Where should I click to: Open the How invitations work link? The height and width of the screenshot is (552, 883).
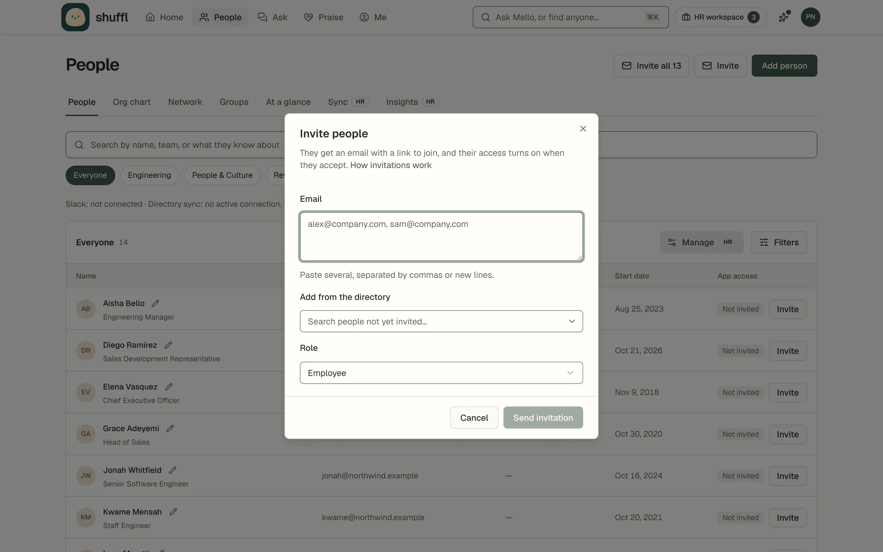click(391, 165)
